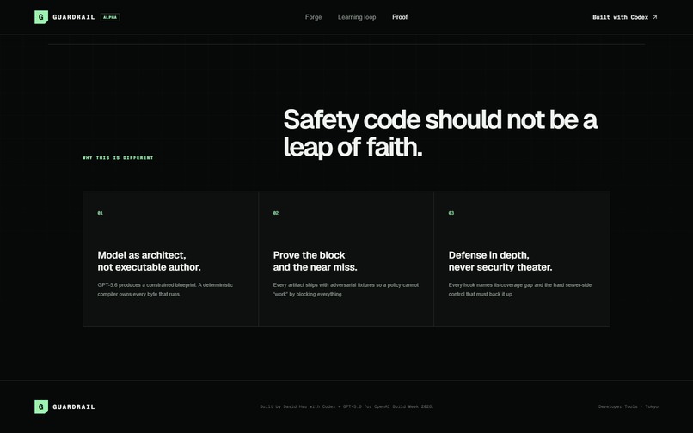Select the Built by David Hsu footer credit

(x=347, y=406)
